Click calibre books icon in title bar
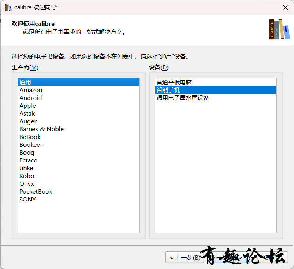The image size is (294, 269). (x=8, y=7)
